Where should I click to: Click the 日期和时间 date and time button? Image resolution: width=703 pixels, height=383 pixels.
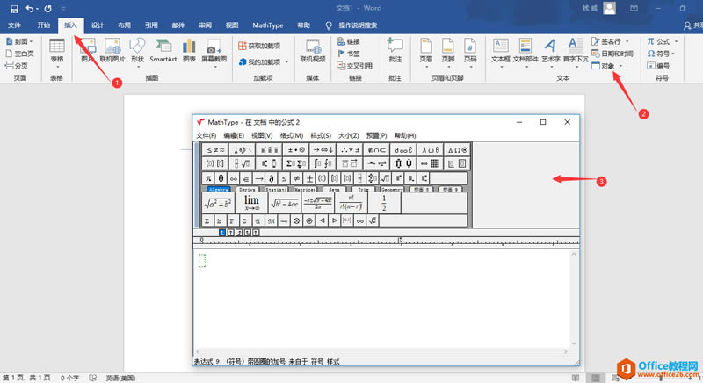(612, 54)
